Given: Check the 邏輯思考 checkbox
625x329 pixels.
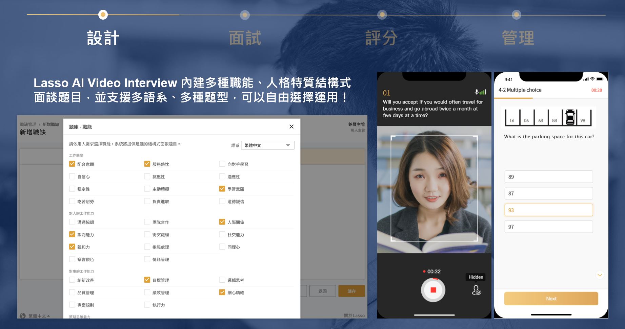Looking at the screenshot, I should tap(222, 280).
